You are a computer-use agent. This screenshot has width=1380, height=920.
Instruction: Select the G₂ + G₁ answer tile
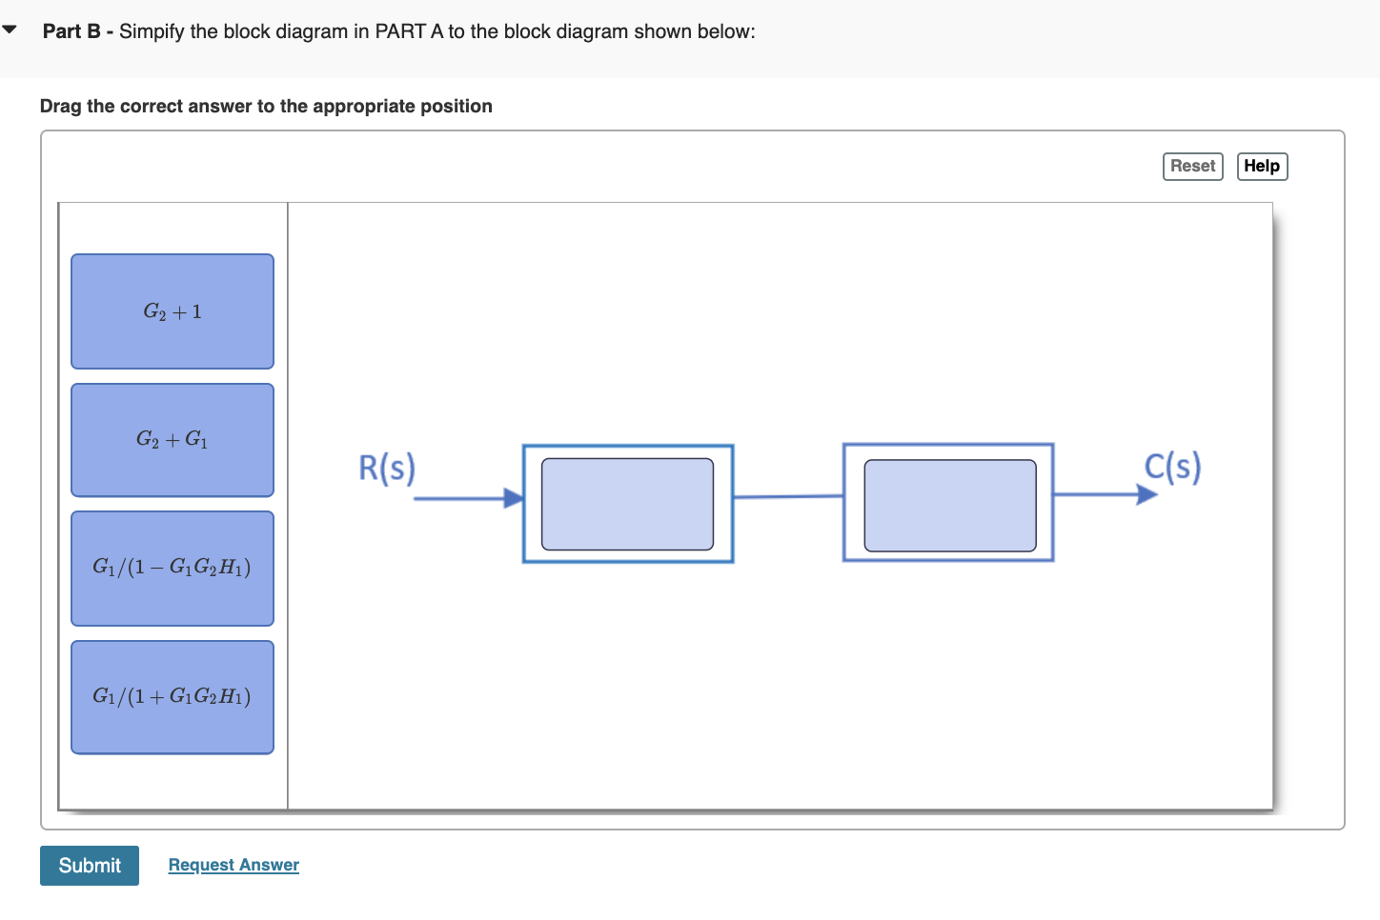[x=172, y=439]
